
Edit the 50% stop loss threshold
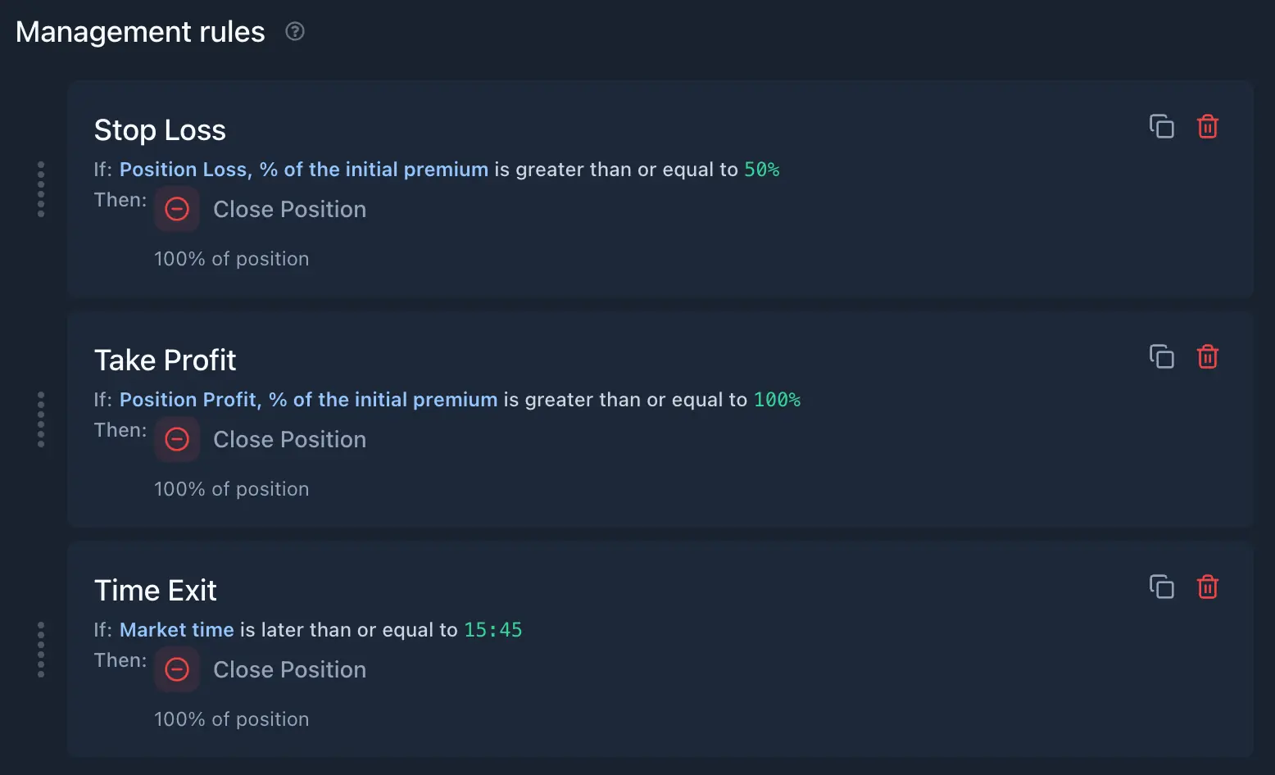click(761, 170)
